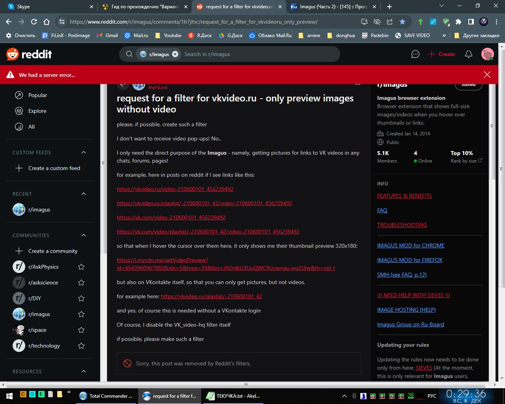Click the crossed-out eye icon in address bar
This screenshot has height=404, width=505.
point(377,22)
